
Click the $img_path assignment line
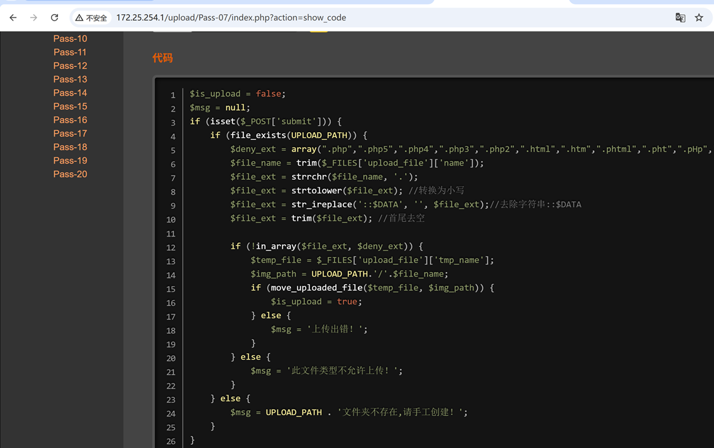(349, 274)
